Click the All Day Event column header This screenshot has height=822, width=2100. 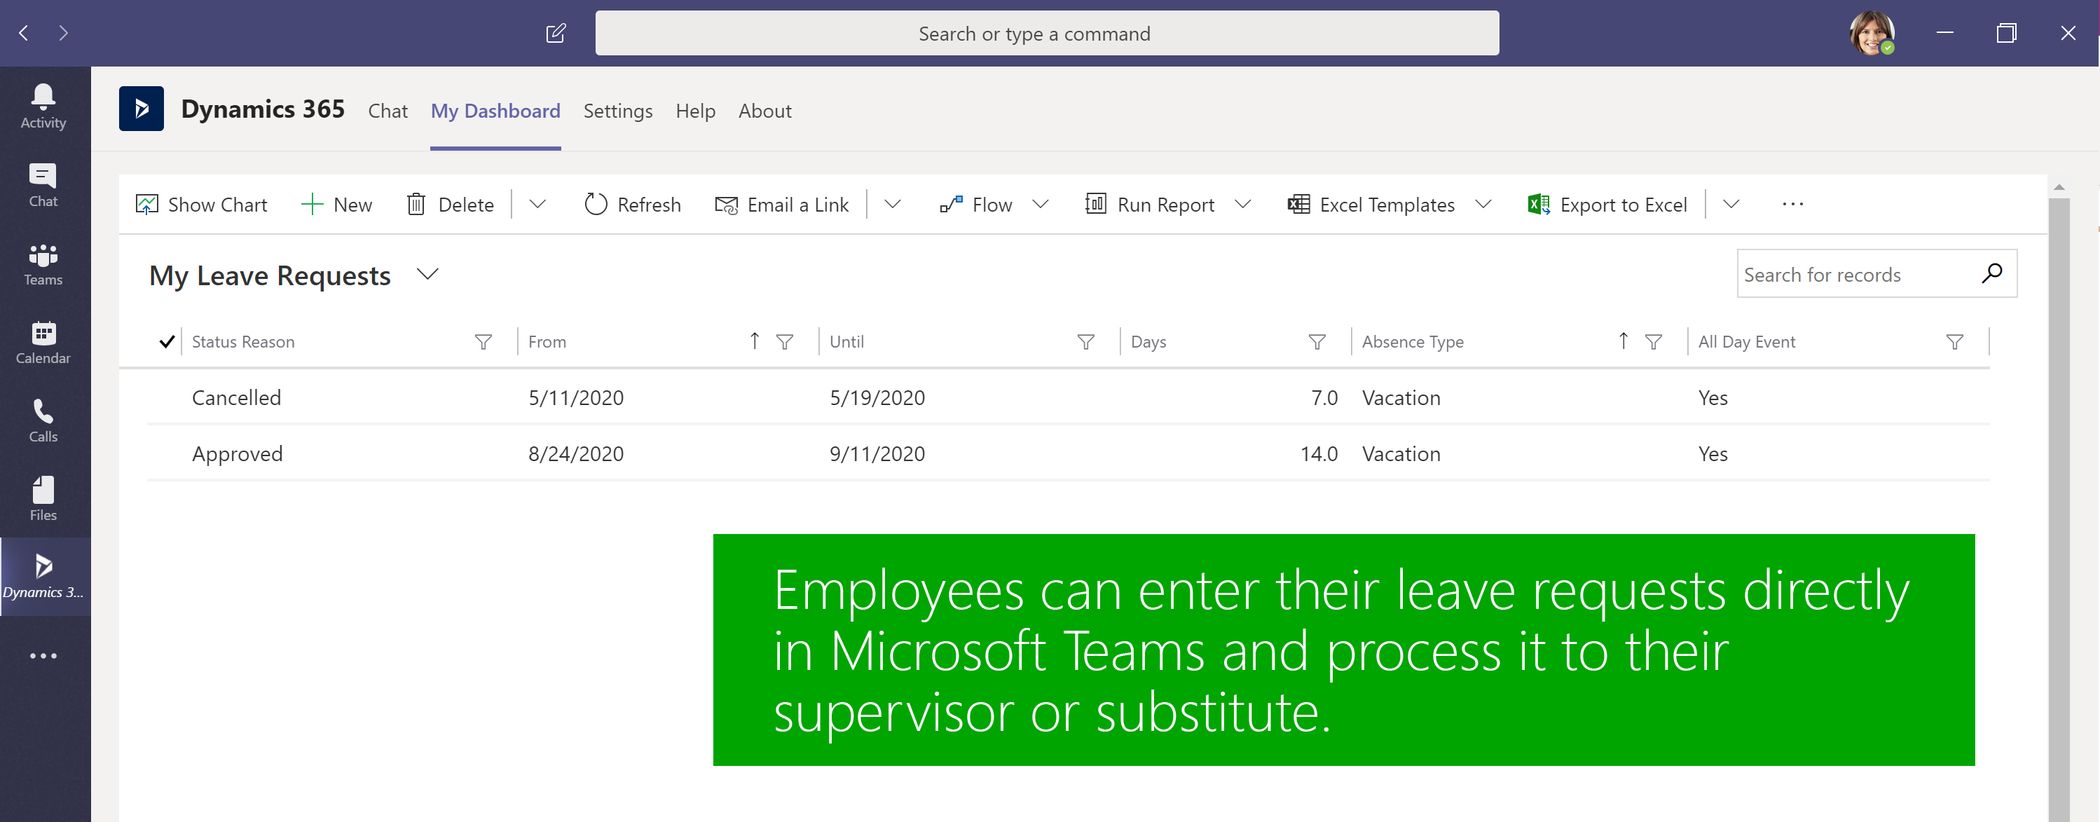(x=1746, y=342)
